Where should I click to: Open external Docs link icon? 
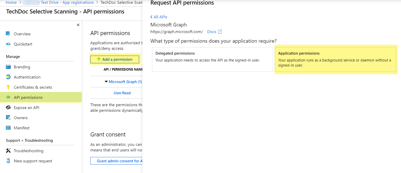click(x=220, y=32)
